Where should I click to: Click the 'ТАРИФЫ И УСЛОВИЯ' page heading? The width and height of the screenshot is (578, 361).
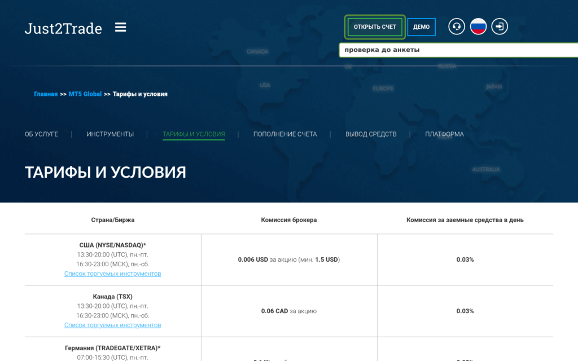pos(106,173)
